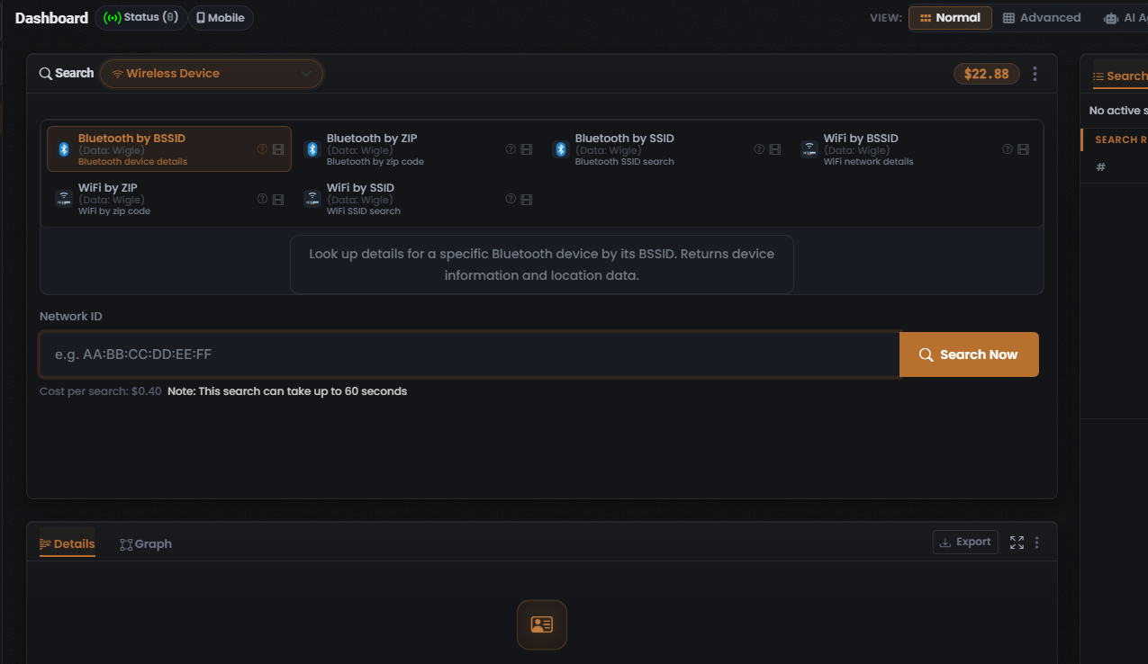Open video tutorial for Bluetooth by BSSID
1148x664 pixels.
point(278,149)
